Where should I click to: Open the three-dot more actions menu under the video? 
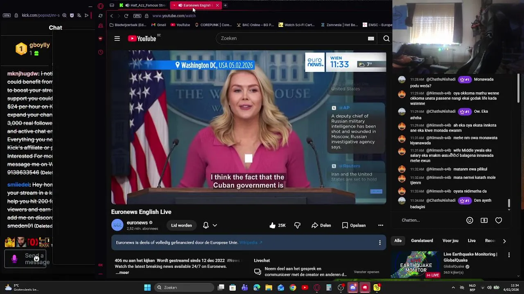point(381,225)
